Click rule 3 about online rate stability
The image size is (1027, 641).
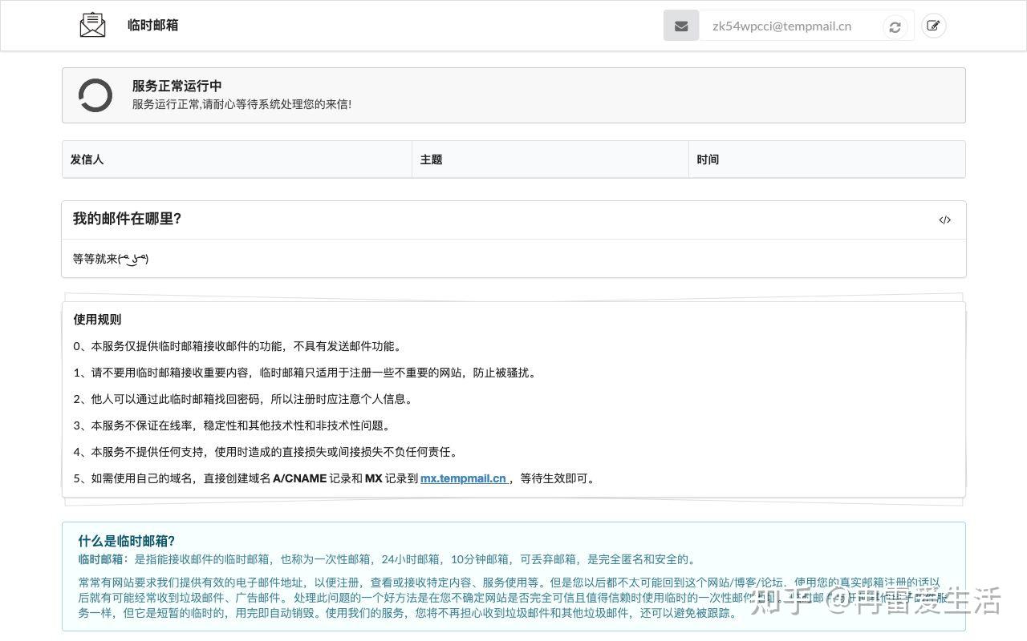pyautogui.click(x=232, y=425)
